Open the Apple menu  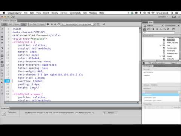coord(4,13)
